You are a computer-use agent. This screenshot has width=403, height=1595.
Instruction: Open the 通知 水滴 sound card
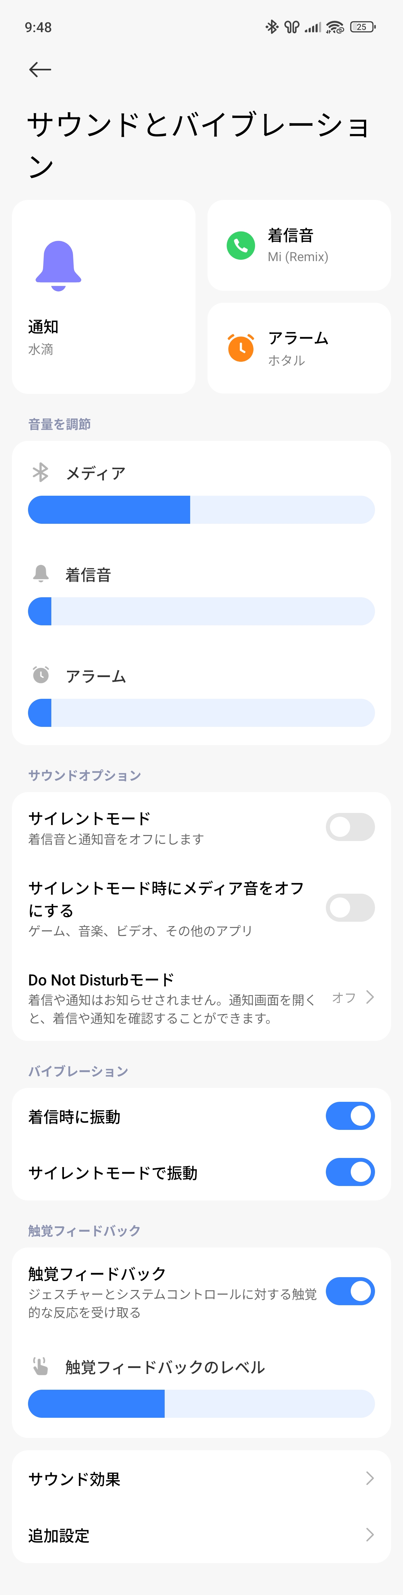pyautogui.click(x=104, y=297)
